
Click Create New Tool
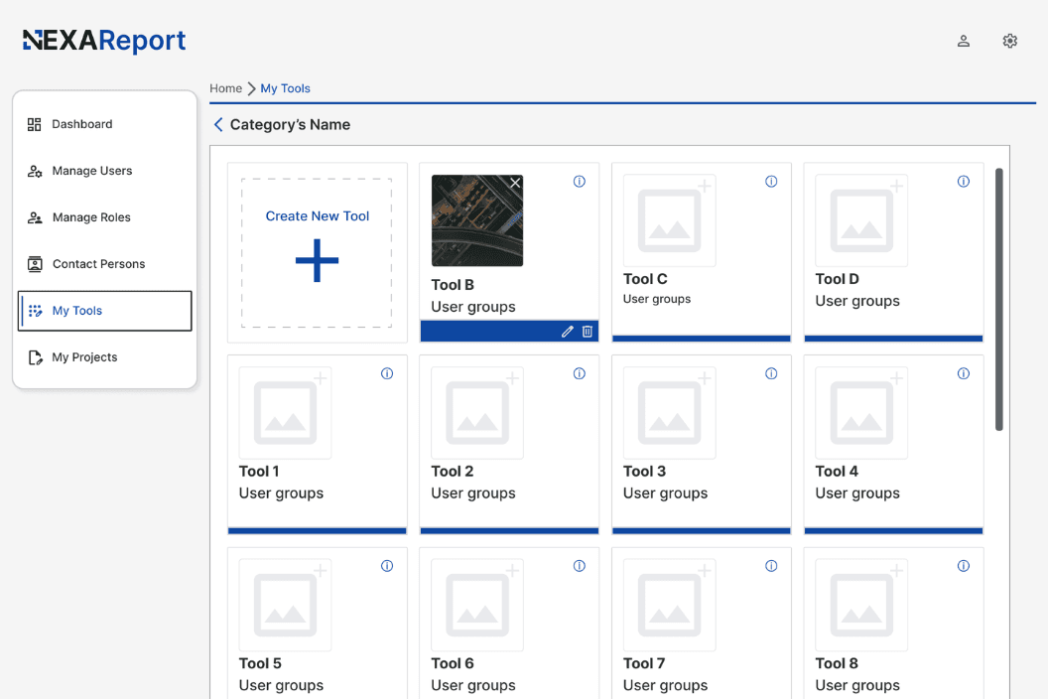pos(317,251)
